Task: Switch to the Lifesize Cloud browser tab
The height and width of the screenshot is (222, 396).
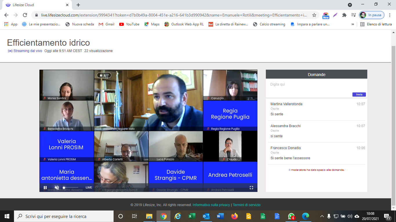Action: [35, 5]
